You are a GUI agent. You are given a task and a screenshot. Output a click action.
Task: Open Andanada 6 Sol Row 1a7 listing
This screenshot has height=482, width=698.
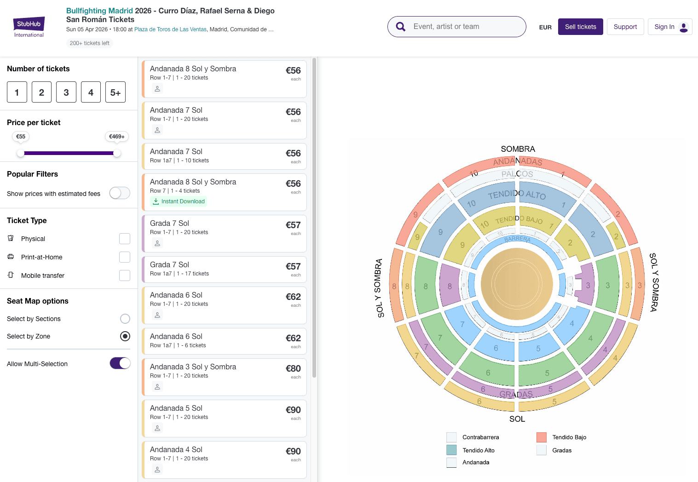coord(225,341)
